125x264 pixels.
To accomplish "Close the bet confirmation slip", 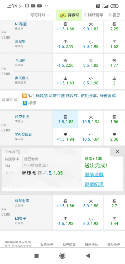I will (x=117, y=151).
